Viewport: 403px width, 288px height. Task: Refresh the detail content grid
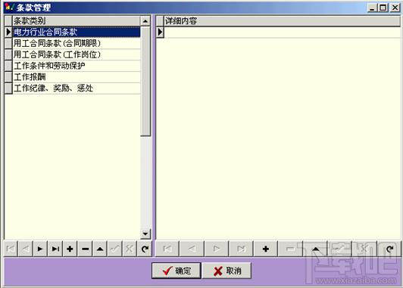[x=389, y=249]
